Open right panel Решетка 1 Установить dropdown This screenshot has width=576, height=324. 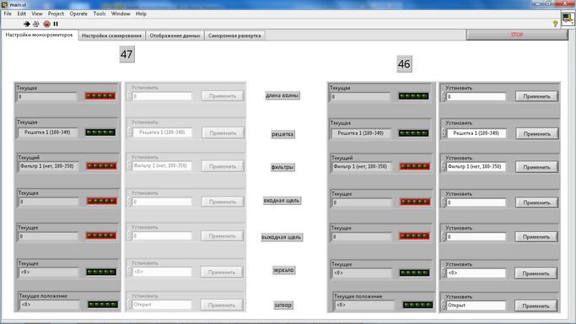click(x=476, y=133)
